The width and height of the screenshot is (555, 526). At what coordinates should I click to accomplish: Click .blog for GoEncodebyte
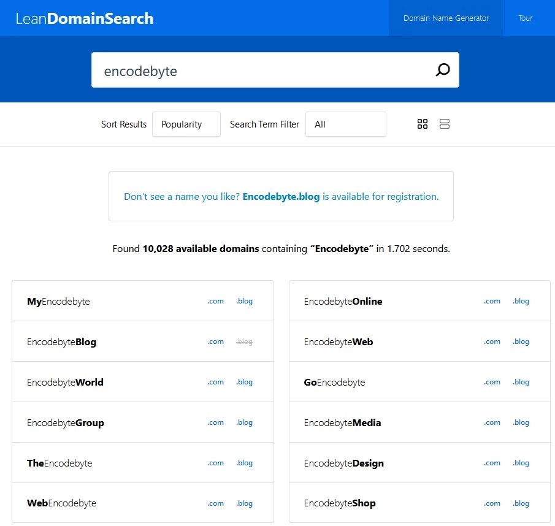tap(521, 382)
